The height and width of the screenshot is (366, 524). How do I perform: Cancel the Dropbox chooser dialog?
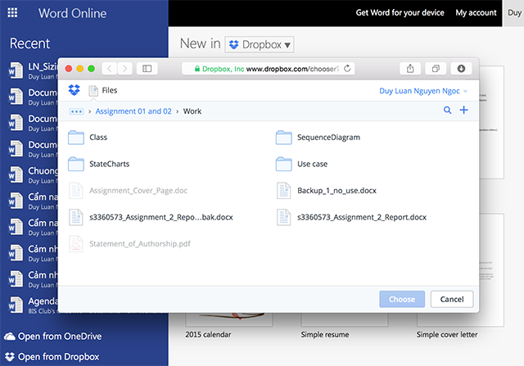(452, 299)
